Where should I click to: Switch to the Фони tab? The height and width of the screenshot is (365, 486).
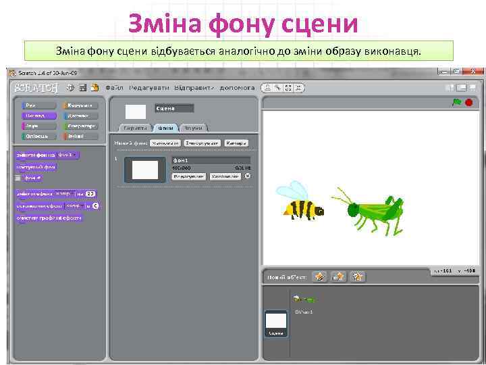(166, 128)
